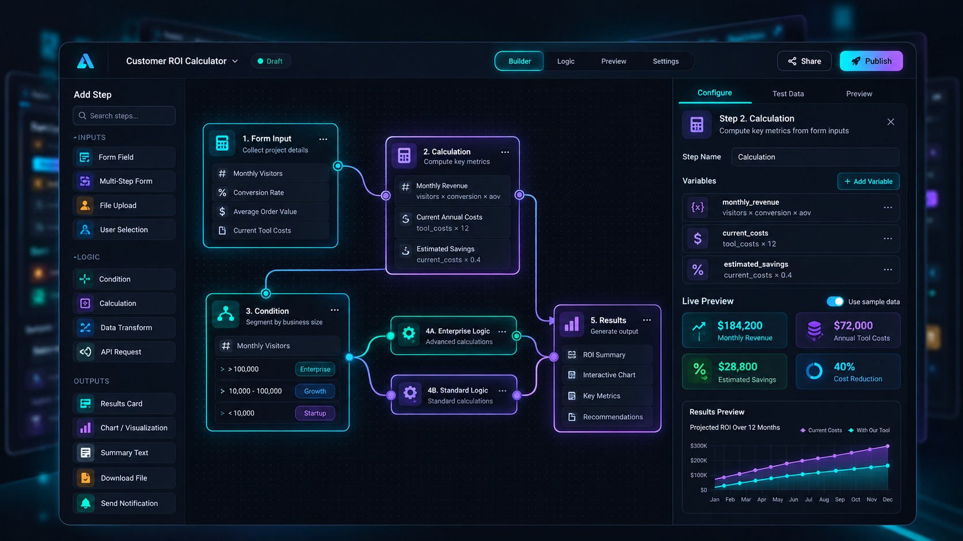Open options for estimated_savings variable

coord(888,270)
